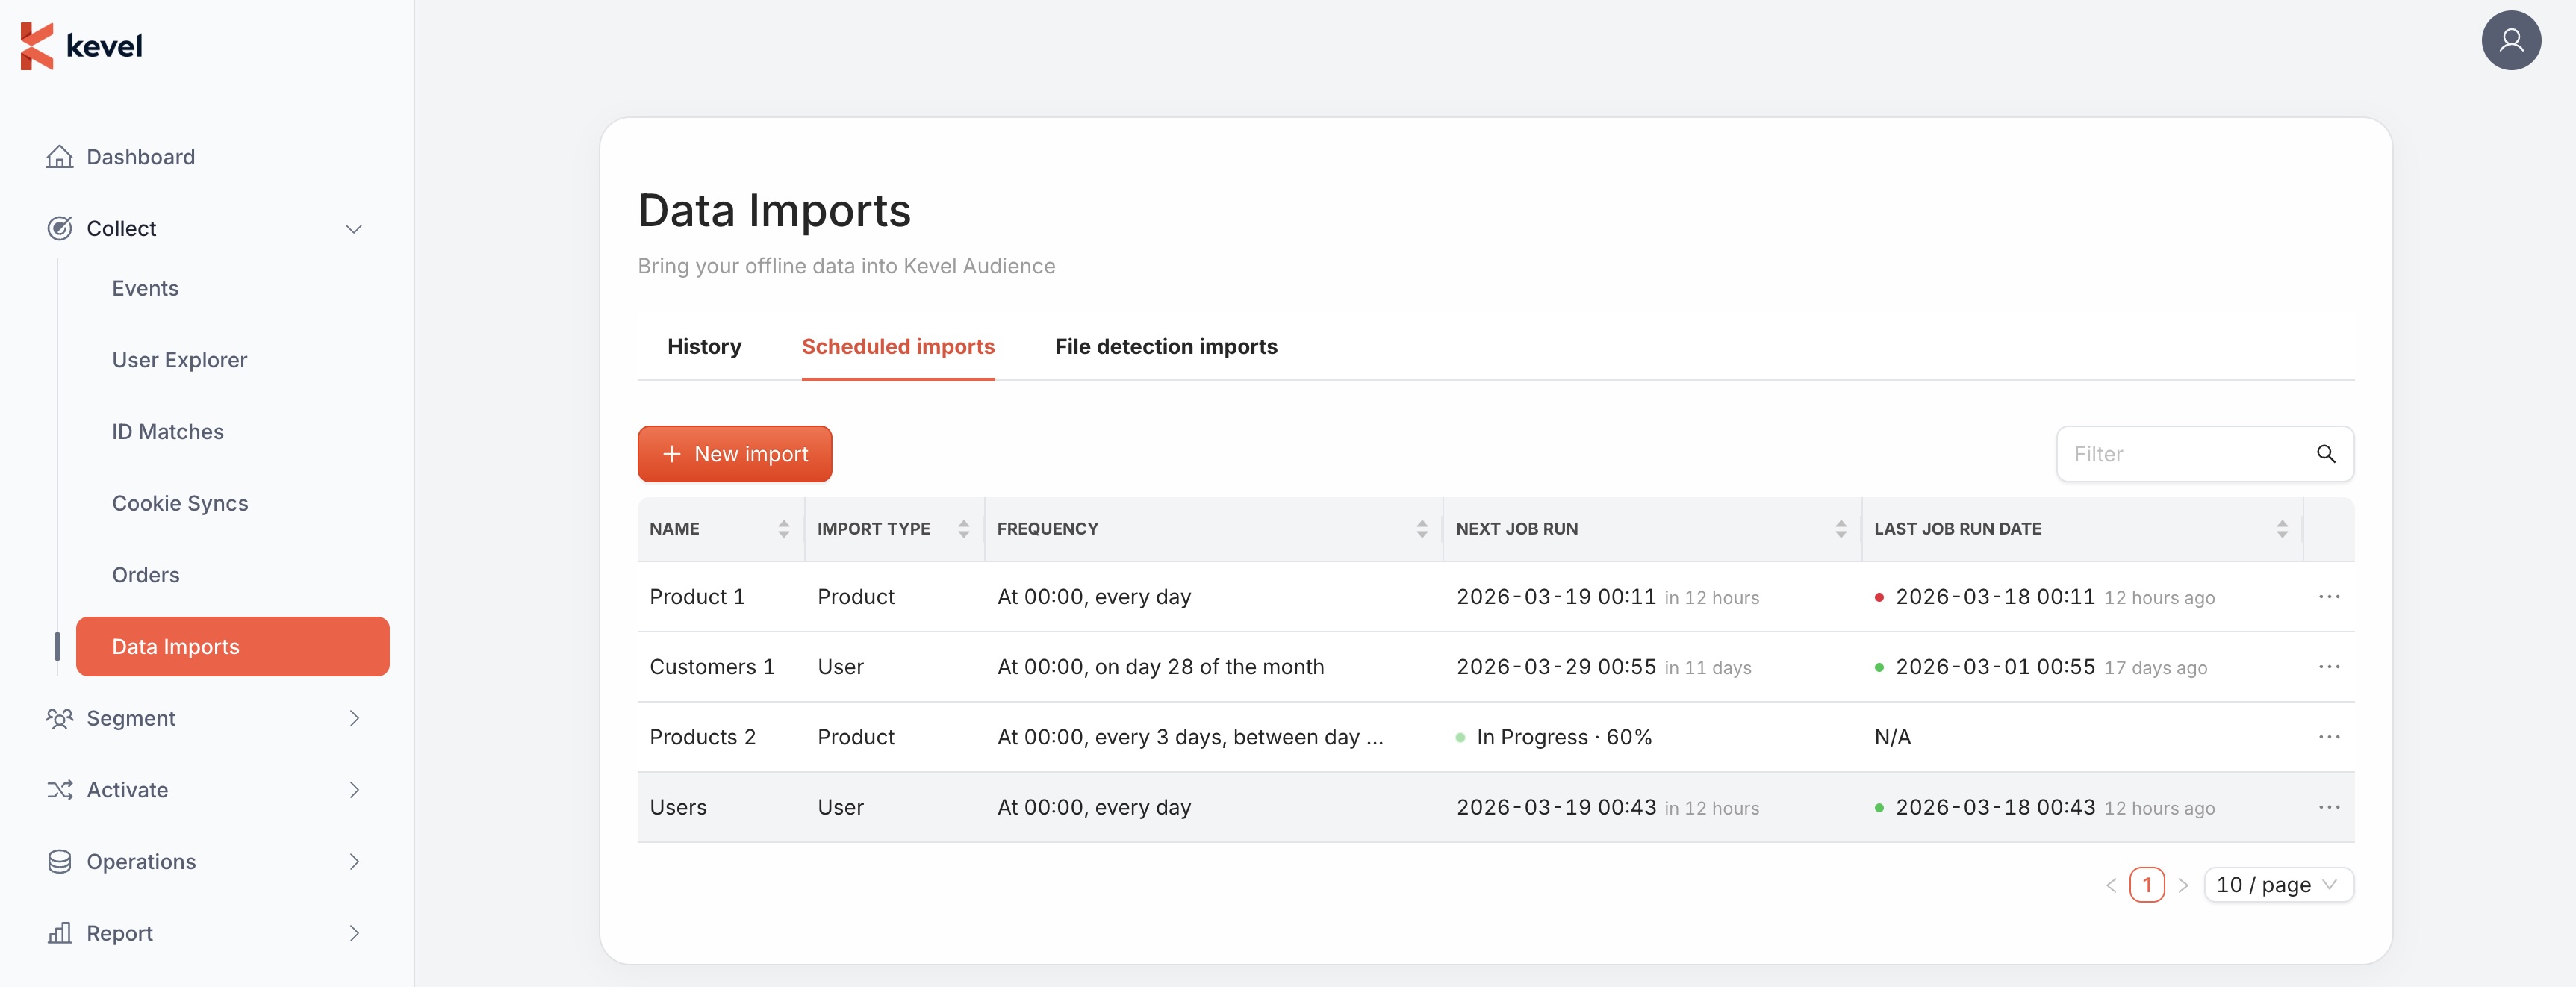Viewport: 2576px width, 987px height.
Task: Collapse the Collect sidebar section
Action: click(353, 229)
